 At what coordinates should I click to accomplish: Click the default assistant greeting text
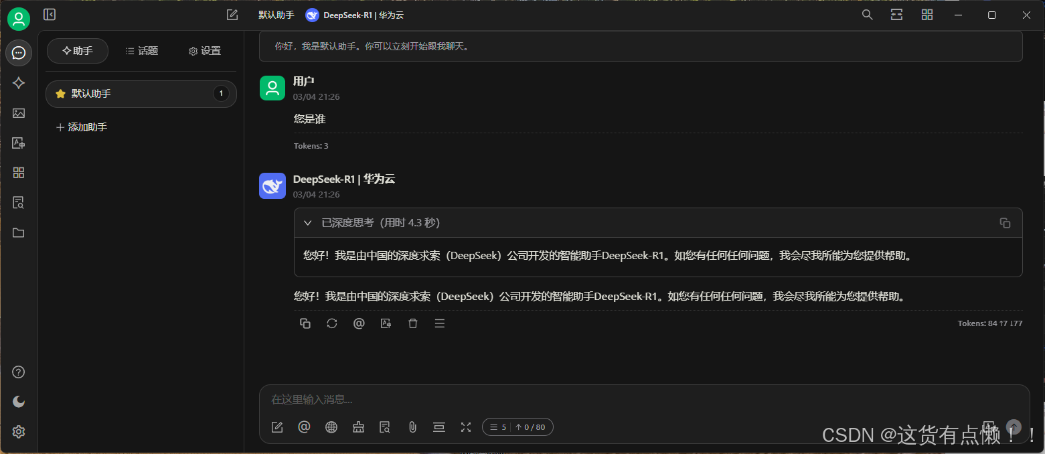(372, 47)
